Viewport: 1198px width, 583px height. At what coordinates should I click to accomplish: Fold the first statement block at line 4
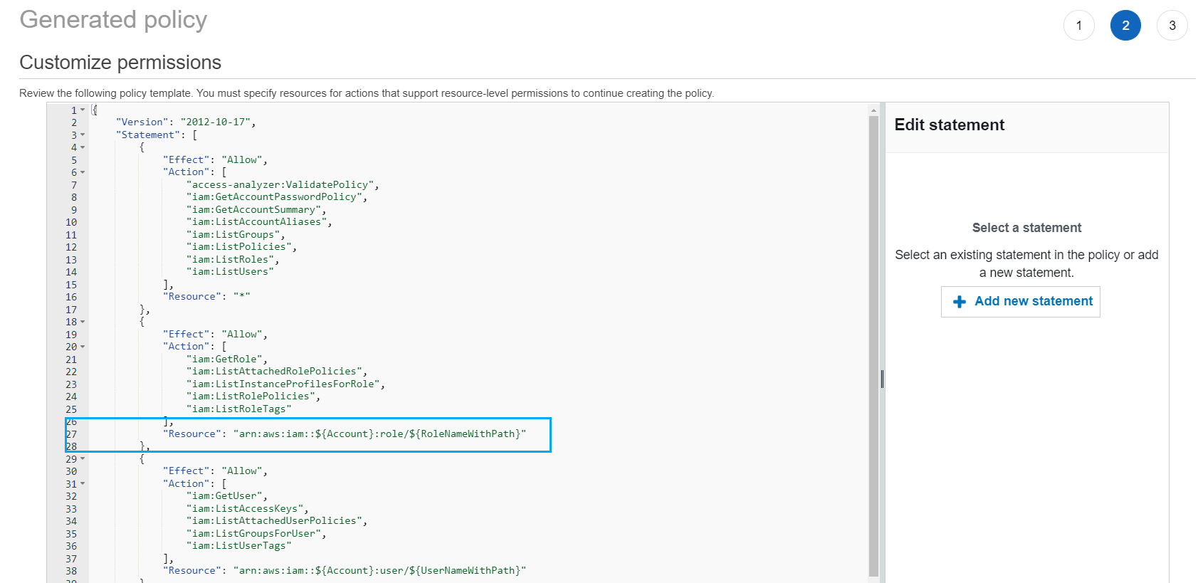[x=83, y=147]
